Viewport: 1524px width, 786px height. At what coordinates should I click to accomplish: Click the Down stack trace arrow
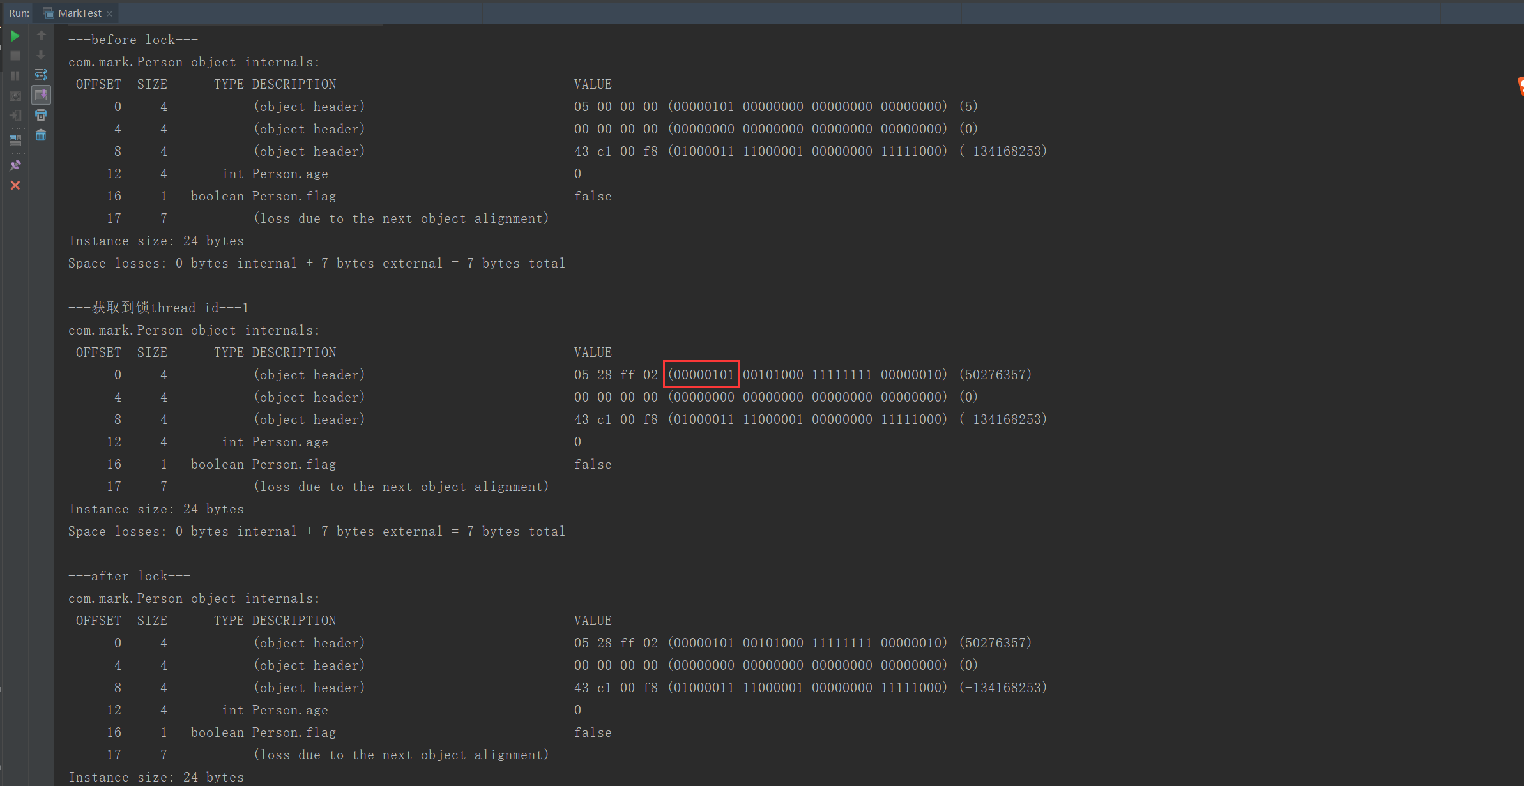(x=41, y=55)
